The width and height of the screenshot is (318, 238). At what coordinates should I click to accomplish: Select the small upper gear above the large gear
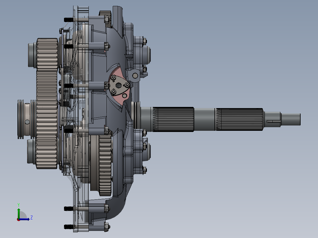[x=47, y=54]
